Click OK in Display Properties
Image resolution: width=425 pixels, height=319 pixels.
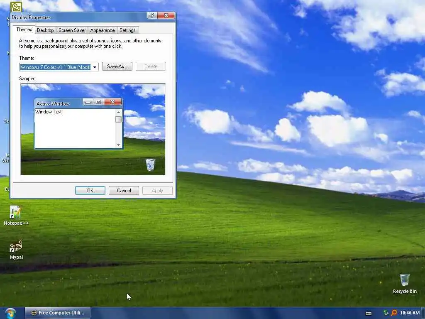90,190
